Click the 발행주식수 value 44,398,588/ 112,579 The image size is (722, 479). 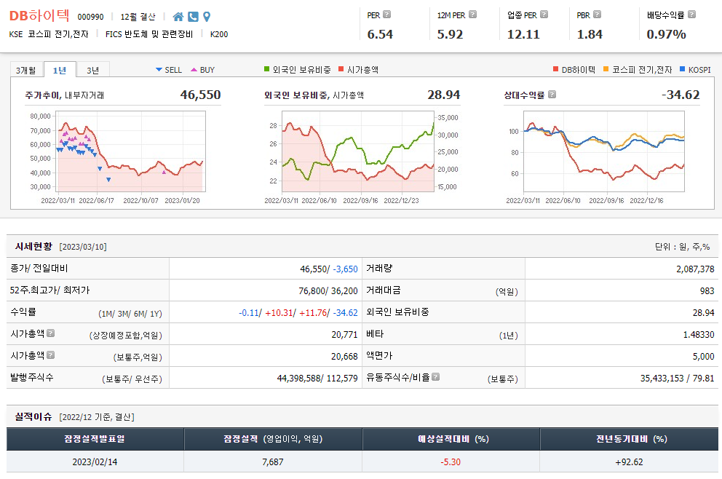coord(317,378)
